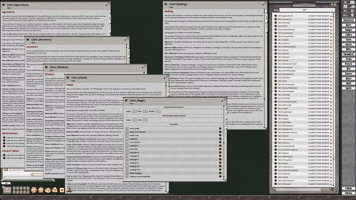
Task: Click the link icon for Cleric (Agriculture) in the Classes list
Action: [276, 16]
